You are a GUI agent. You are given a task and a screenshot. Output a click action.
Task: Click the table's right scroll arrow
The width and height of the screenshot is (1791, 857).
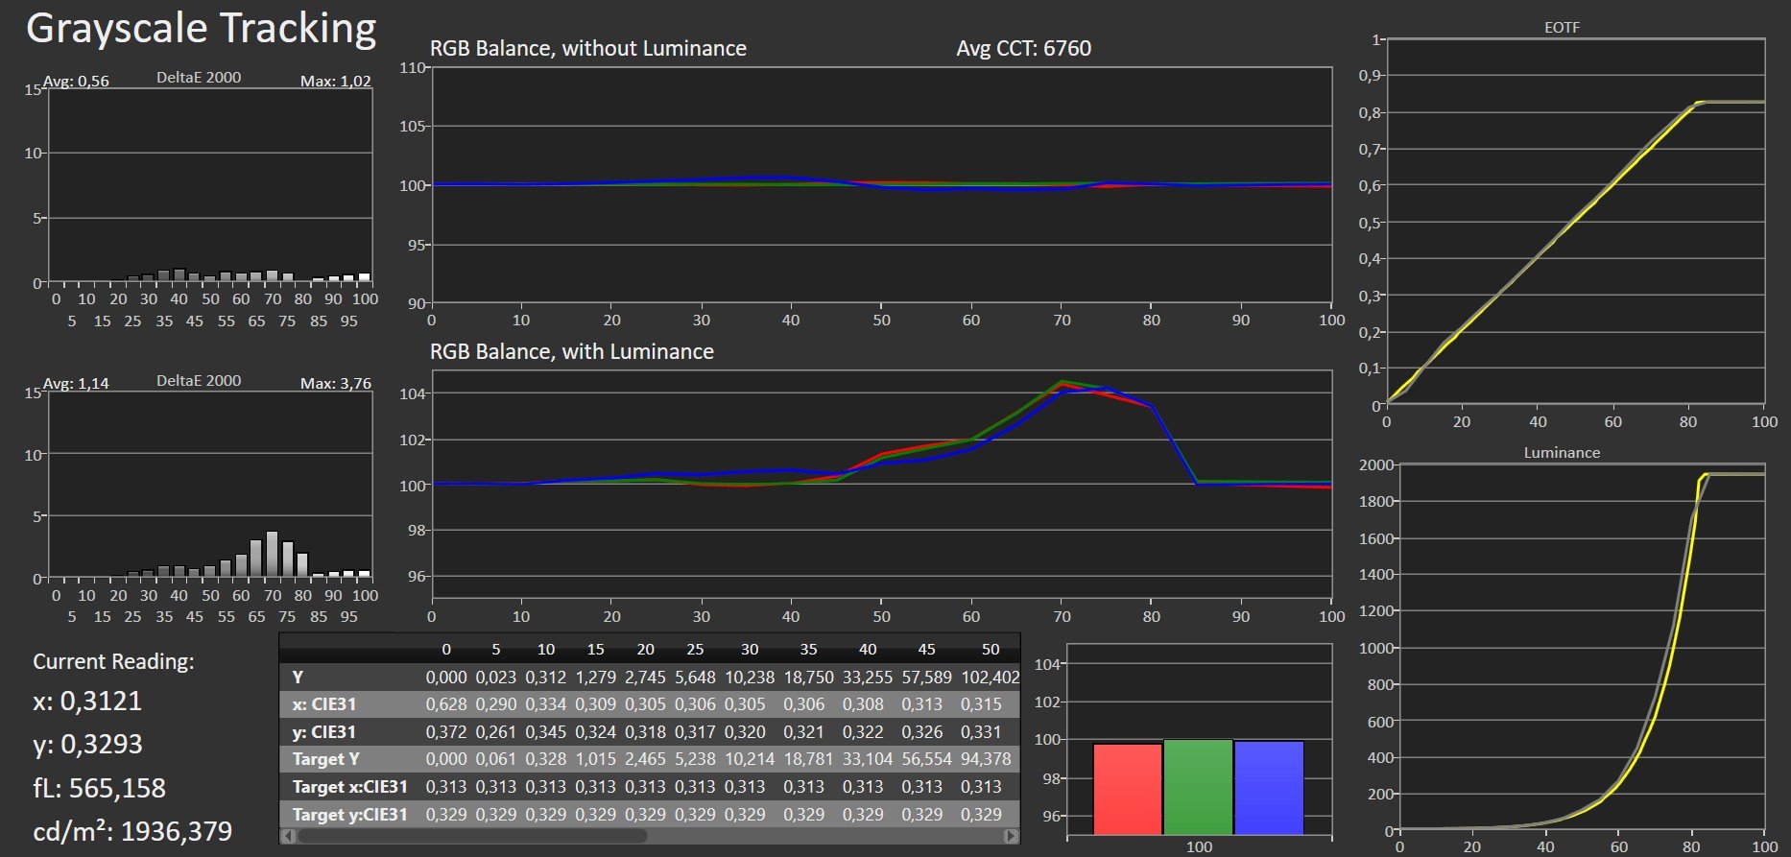click(1010, 836)
